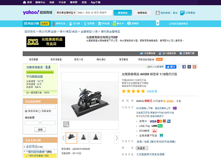The width and height of the screenshot is (221, 158).
Task: Focus the maximum price range field
Action: [x=48, y=123]
